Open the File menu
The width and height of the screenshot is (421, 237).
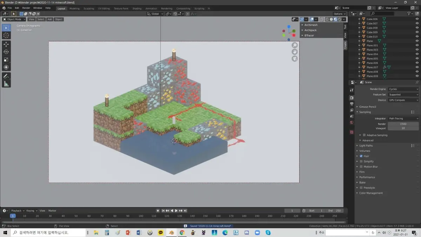point(9,8)
